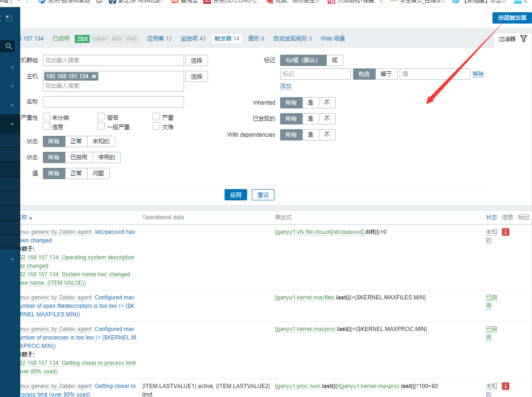Open the 应用集 12 tab
This screenshot has height=397, width=532.
click(159, 39)
